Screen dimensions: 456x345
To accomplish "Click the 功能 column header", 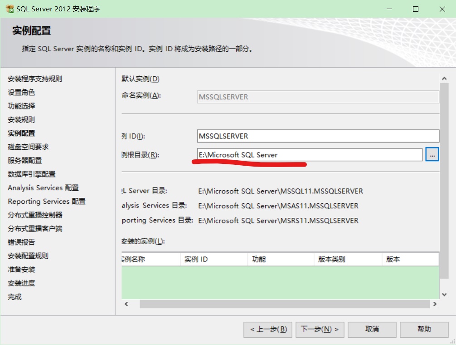I will pos(281,259).
